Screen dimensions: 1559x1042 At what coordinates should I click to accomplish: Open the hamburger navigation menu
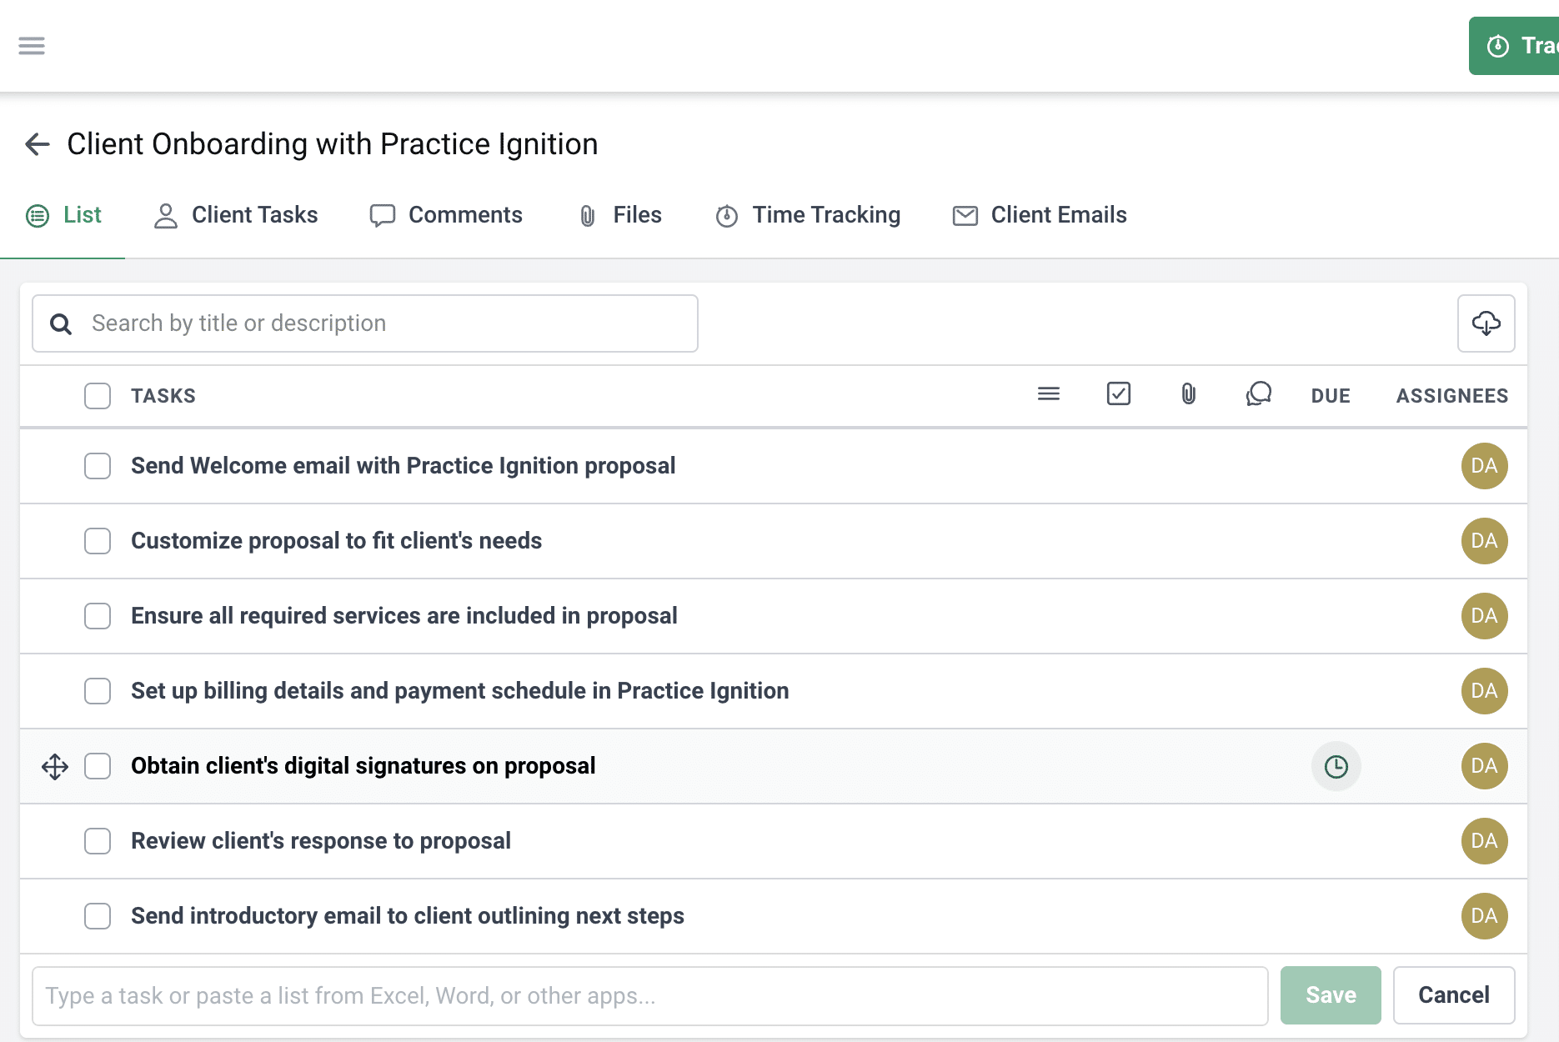[x=32, y=46]
